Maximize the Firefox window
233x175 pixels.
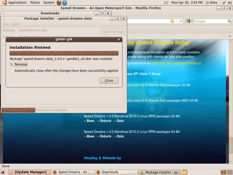pyautogui.click(x=224, y=8)
